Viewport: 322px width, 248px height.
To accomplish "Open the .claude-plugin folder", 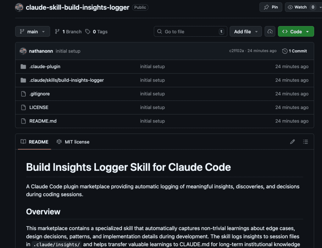I will (45, 67).
